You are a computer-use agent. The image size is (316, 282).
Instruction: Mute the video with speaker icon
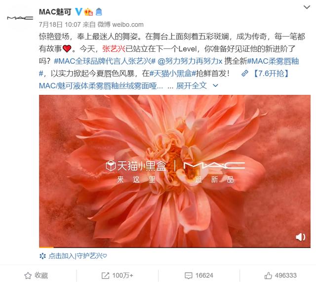pos(300,237)
